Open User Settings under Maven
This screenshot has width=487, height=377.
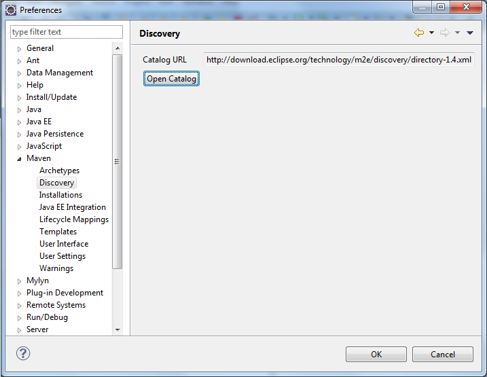62,256
